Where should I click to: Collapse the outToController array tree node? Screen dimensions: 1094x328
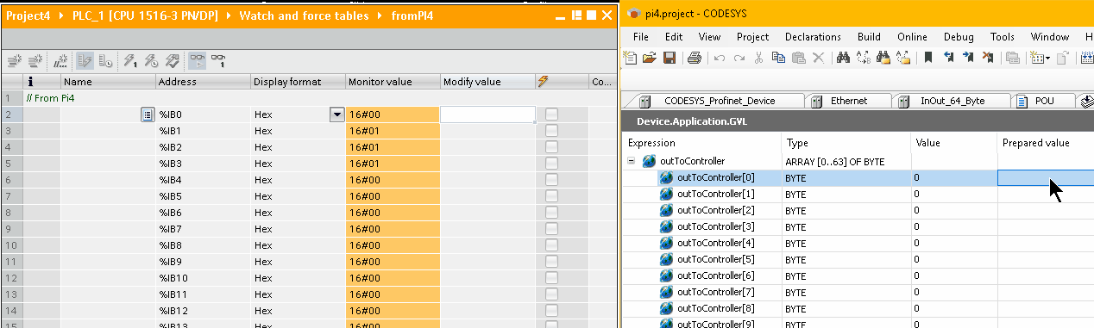click(632, 161)
